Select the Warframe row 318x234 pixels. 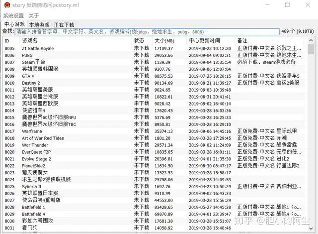[x=154, y=131]
